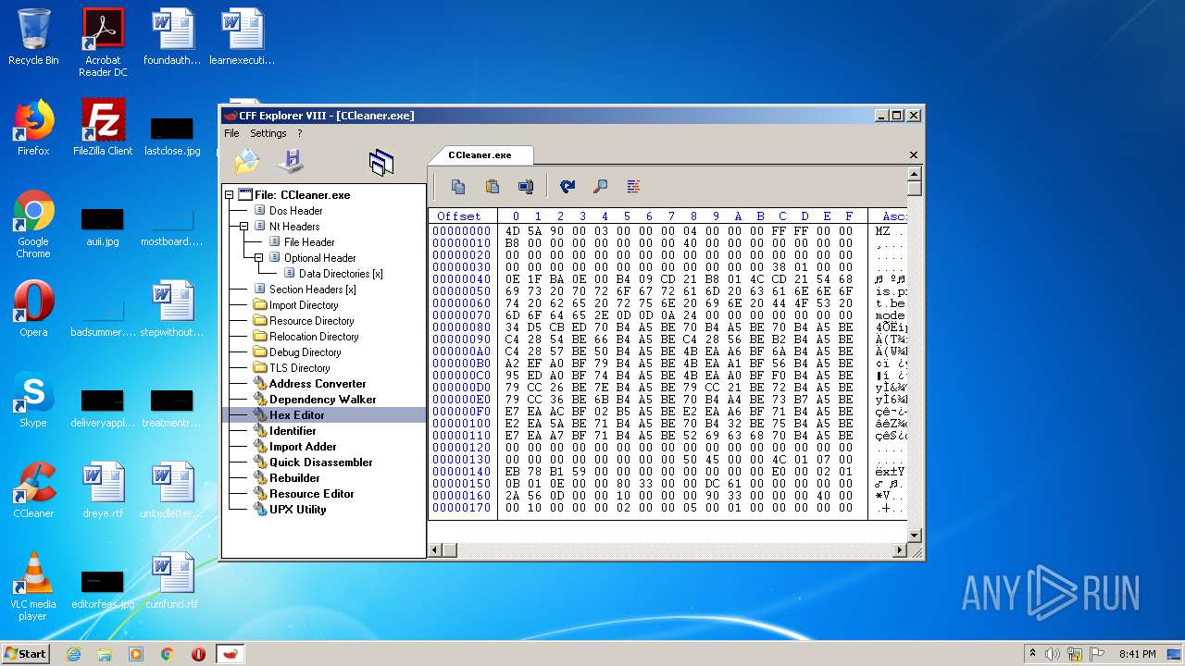Click Windows Media Player taskbar icon
Screen dimensions: 1185x666
136,654
